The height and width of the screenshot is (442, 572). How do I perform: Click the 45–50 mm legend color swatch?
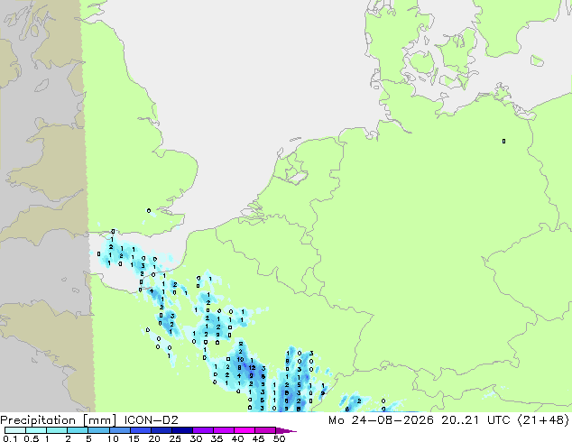pyautogui.click(x=265, y=430)
